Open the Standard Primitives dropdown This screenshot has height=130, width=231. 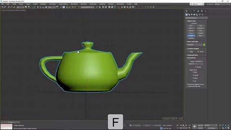(x=196, y=18)
